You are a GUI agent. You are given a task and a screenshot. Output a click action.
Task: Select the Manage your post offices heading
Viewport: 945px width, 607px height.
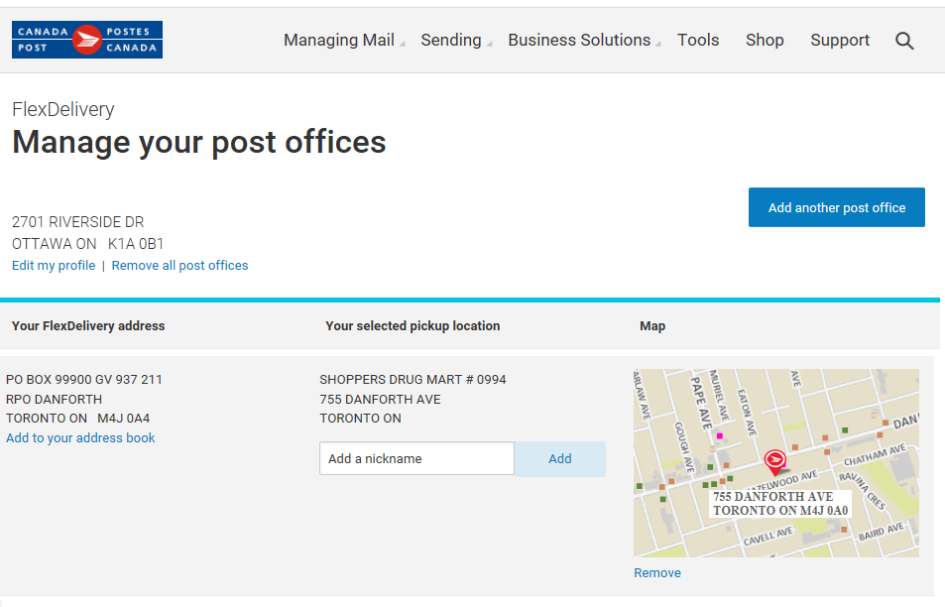(x=199, y=142)
